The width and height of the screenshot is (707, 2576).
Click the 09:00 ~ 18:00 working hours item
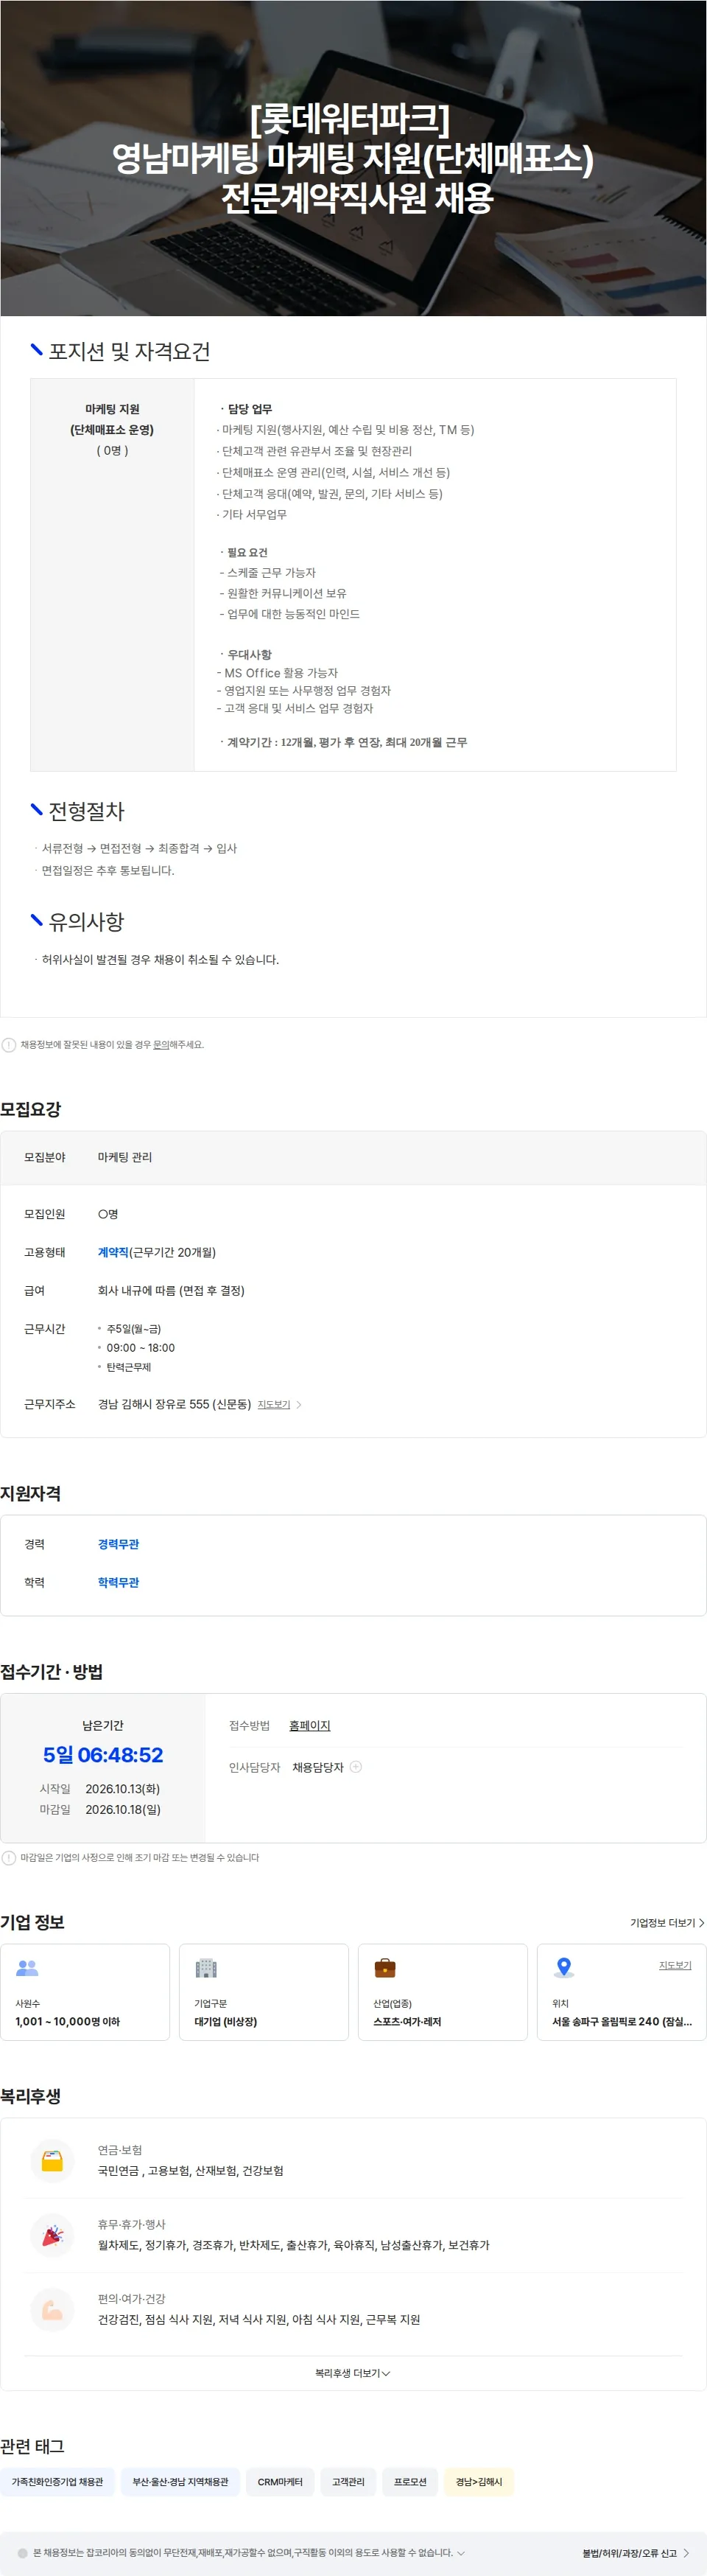tap(141, 1348)
